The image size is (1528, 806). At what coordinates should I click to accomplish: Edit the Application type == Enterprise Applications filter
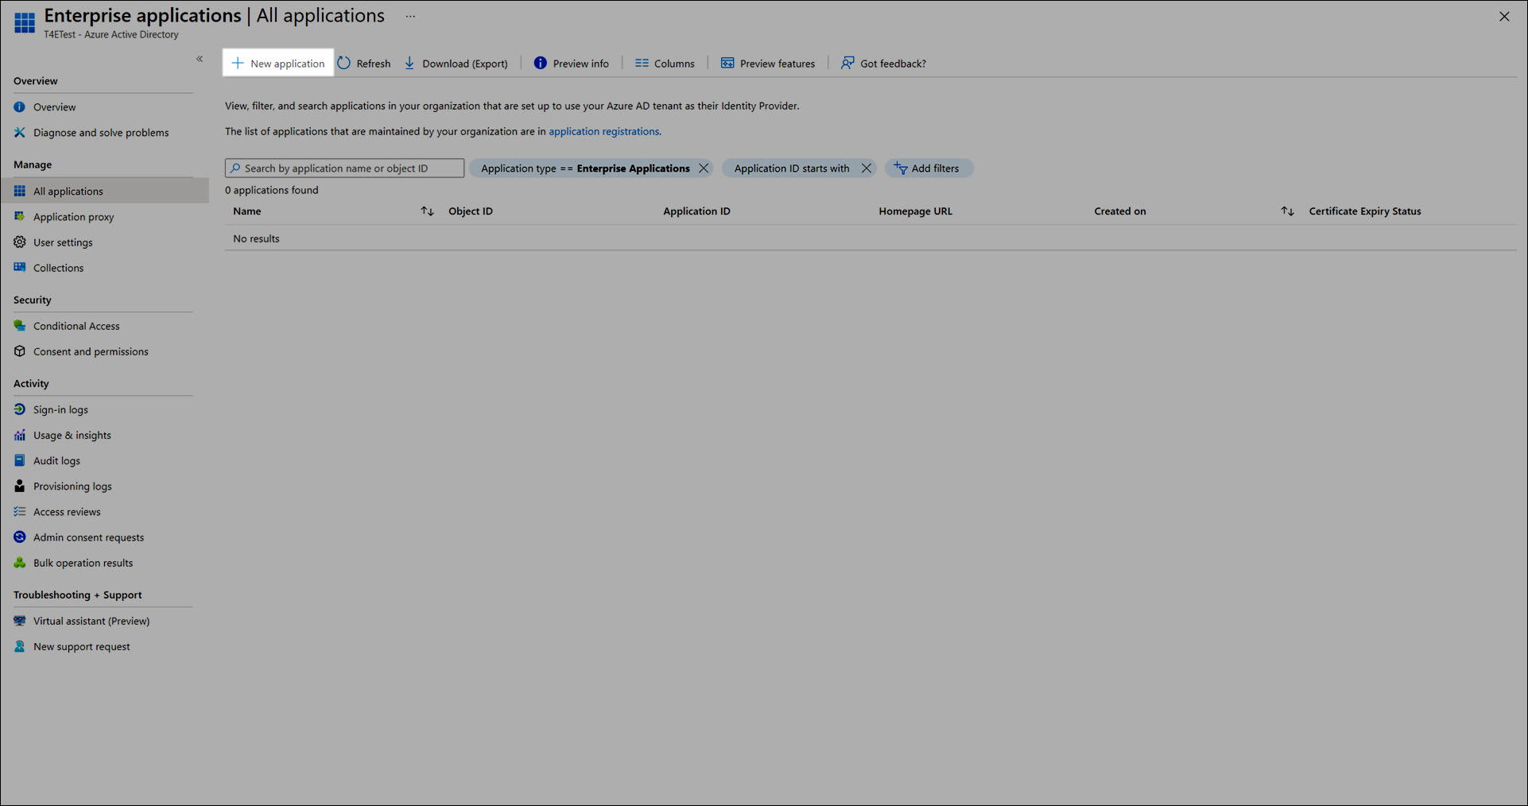coord(585,168)
